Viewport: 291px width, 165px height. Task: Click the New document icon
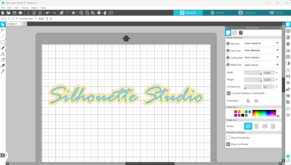click(x=3, y=13)
